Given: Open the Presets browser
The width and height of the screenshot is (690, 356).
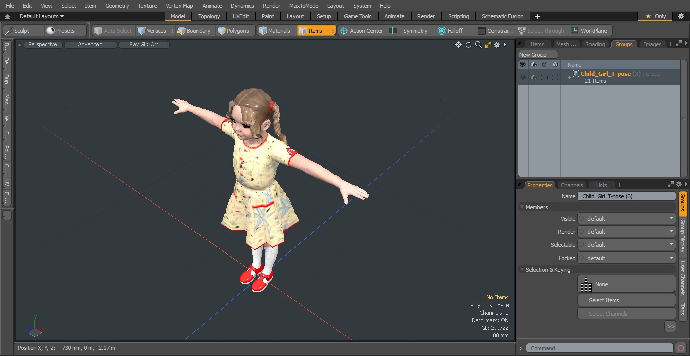Looking at the screenshot, I should pyautogui.click(x=61, y=31).
